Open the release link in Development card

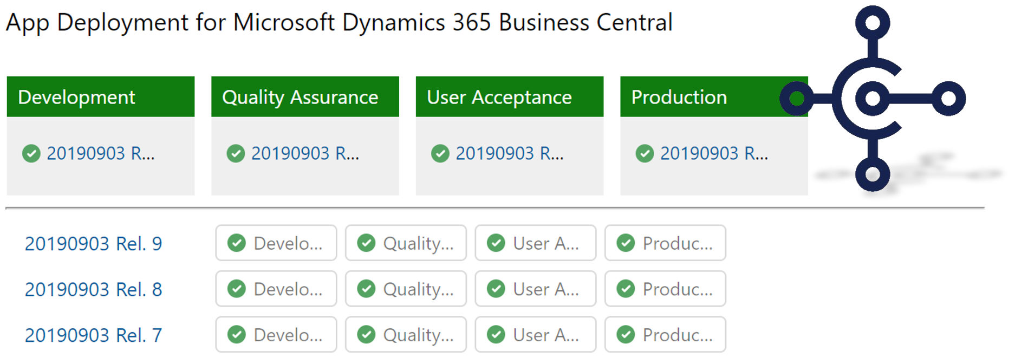click(101, 154)
